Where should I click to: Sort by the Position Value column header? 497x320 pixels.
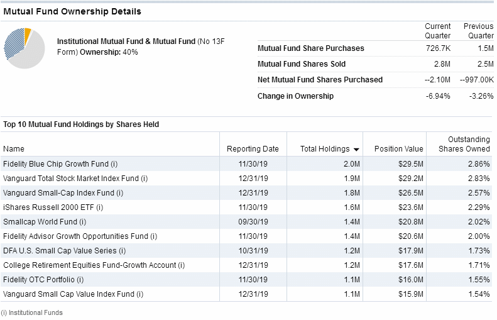(x=399, y=149)
